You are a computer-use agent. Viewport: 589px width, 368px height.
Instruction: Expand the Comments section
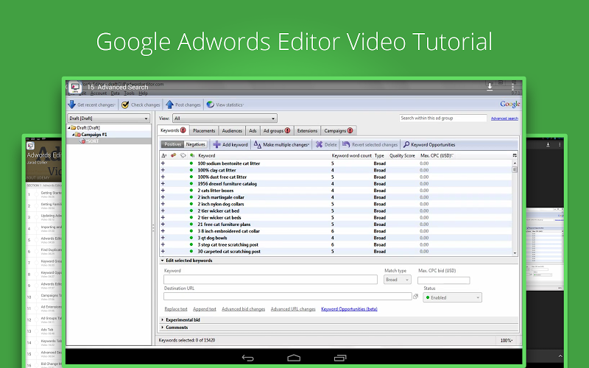[163, 328]
